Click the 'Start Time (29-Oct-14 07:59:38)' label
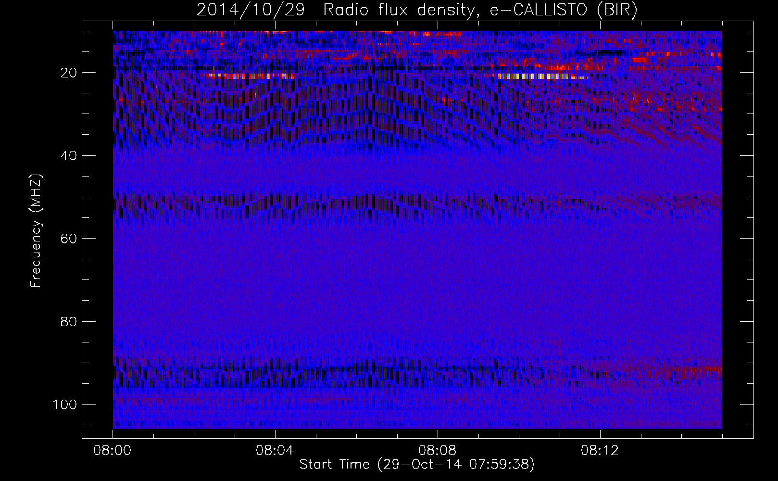Image resolution: width=778 pixels, height=481 pixels. pos(417,465)
